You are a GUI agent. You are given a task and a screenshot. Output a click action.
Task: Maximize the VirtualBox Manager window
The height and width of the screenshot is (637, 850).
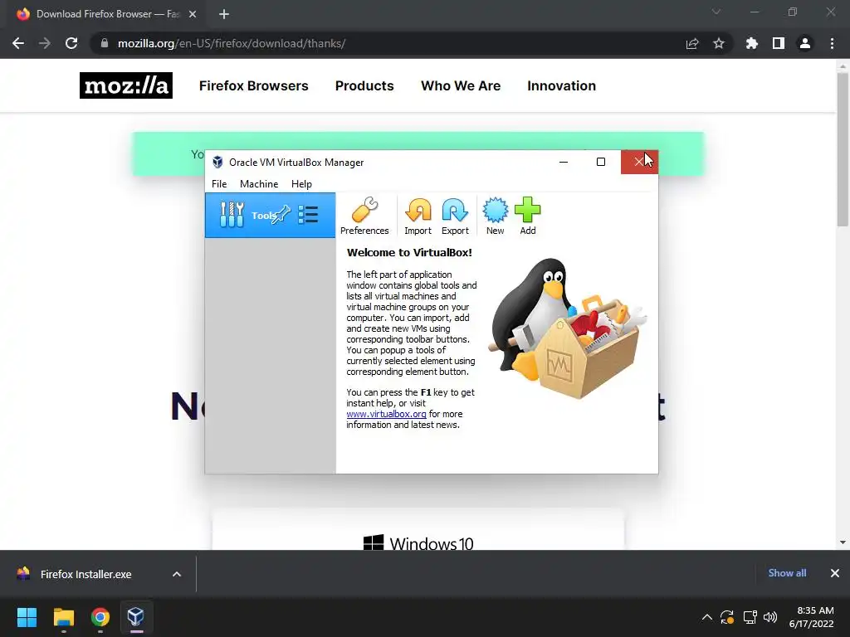(601, 162)
